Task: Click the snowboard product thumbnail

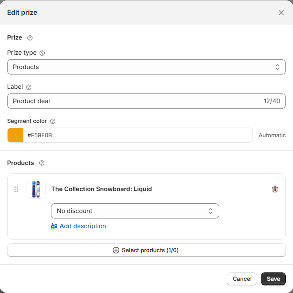Action: (36, 189)
